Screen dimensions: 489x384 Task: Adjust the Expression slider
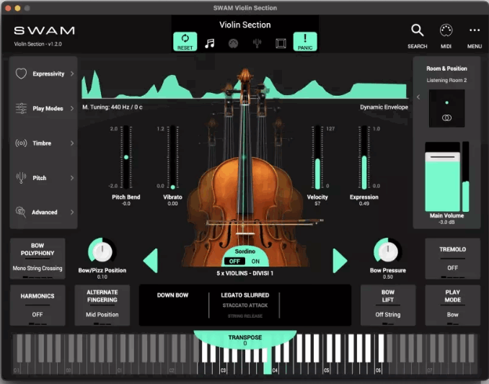[x=364, y=157]
